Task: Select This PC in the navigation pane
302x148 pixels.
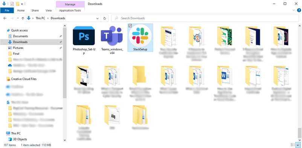Action: point(16,133)
